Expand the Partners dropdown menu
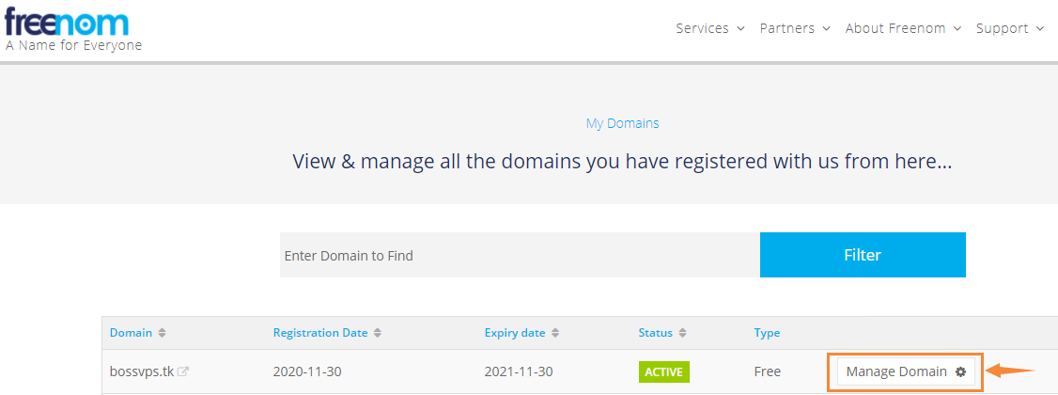 pyautogui.click(x=795, y=28)
